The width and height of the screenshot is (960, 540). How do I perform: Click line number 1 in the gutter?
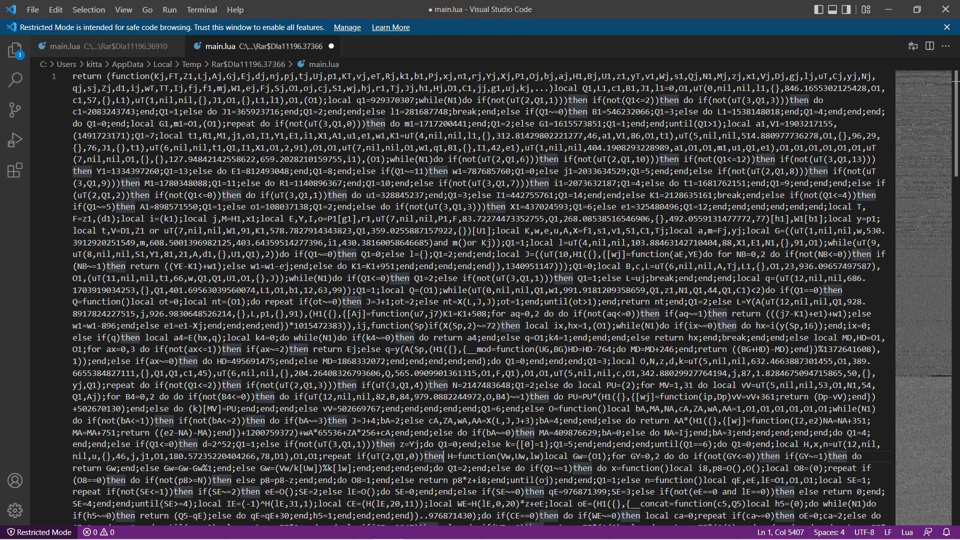pos(53,76)
